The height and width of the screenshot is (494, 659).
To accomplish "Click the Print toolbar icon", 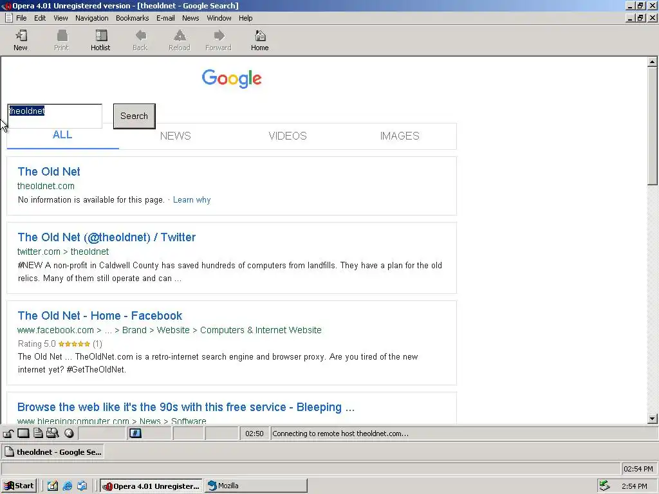I will 61,41.
